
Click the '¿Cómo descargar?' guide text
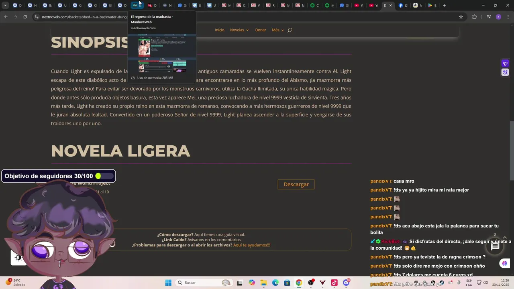click(175, 234)
